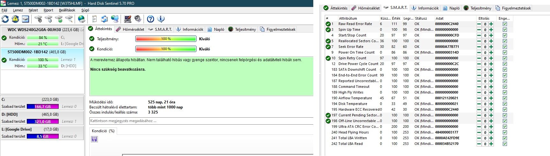
Task: Open the globe-and-disk online info icon
Action: pos(82,19)
